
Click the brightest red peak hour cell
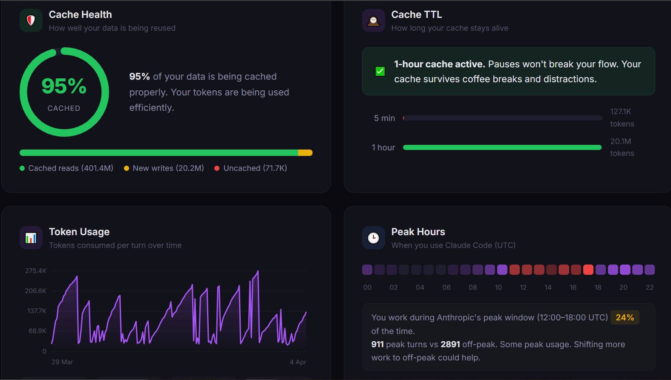pos(588,270)
